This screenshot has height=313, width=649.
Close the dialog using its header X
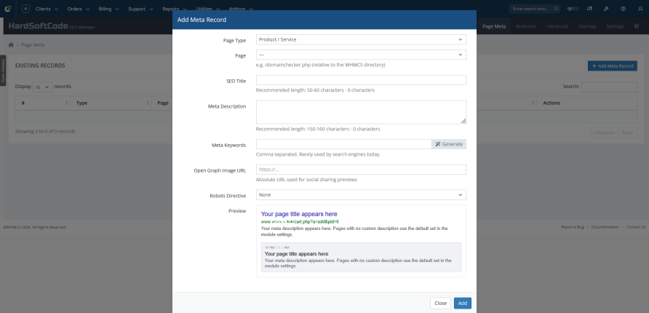469,19
